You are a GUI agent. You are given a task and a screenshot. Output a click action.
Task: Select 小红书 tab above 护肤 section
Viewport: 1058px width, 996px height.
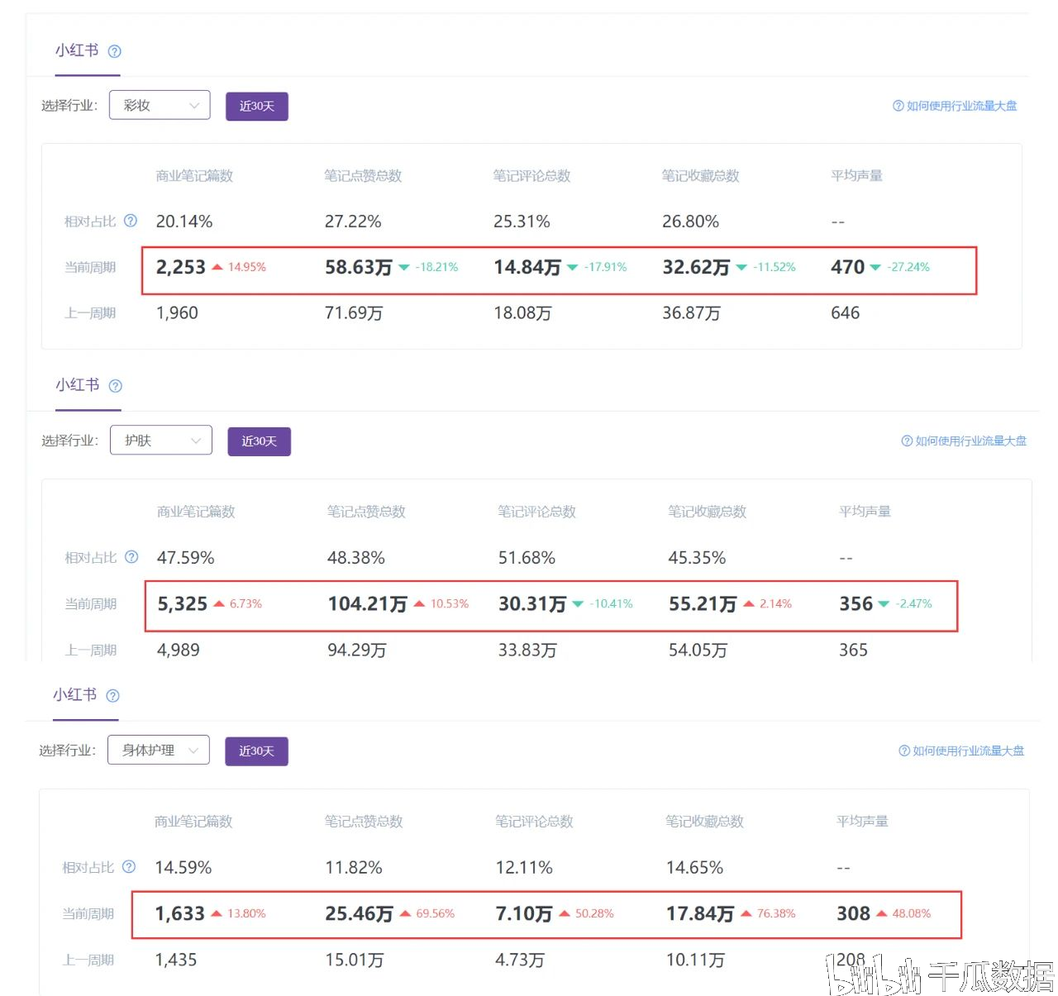click(x=78, y=385)
